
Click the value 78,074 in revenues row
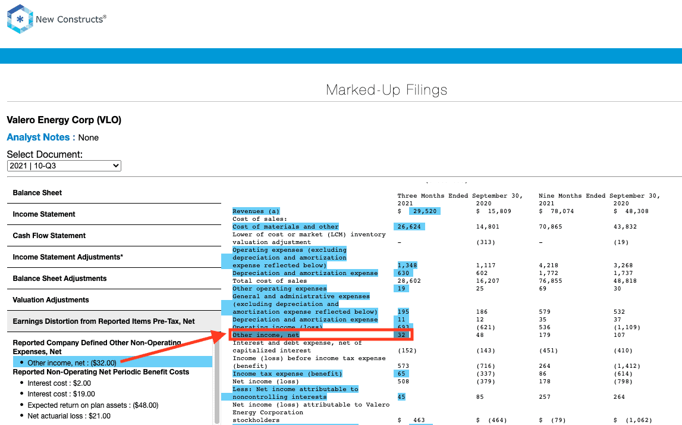tap(562, 211)
